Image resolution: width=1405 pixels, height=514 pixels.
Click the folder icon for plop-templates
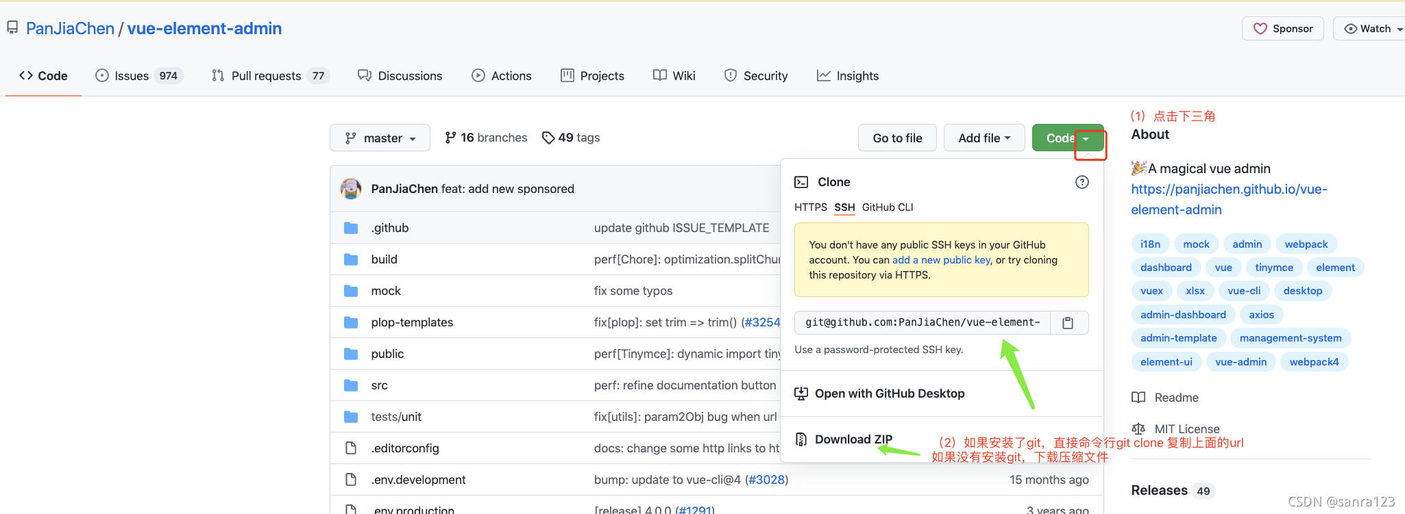tap(351, 322)
